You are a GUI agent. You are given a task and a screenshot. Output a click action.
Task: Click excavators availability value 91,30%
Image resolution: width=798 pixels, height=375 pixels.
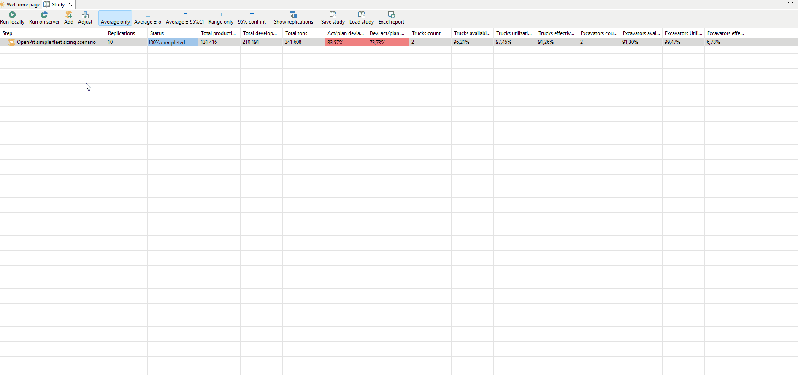630,42
